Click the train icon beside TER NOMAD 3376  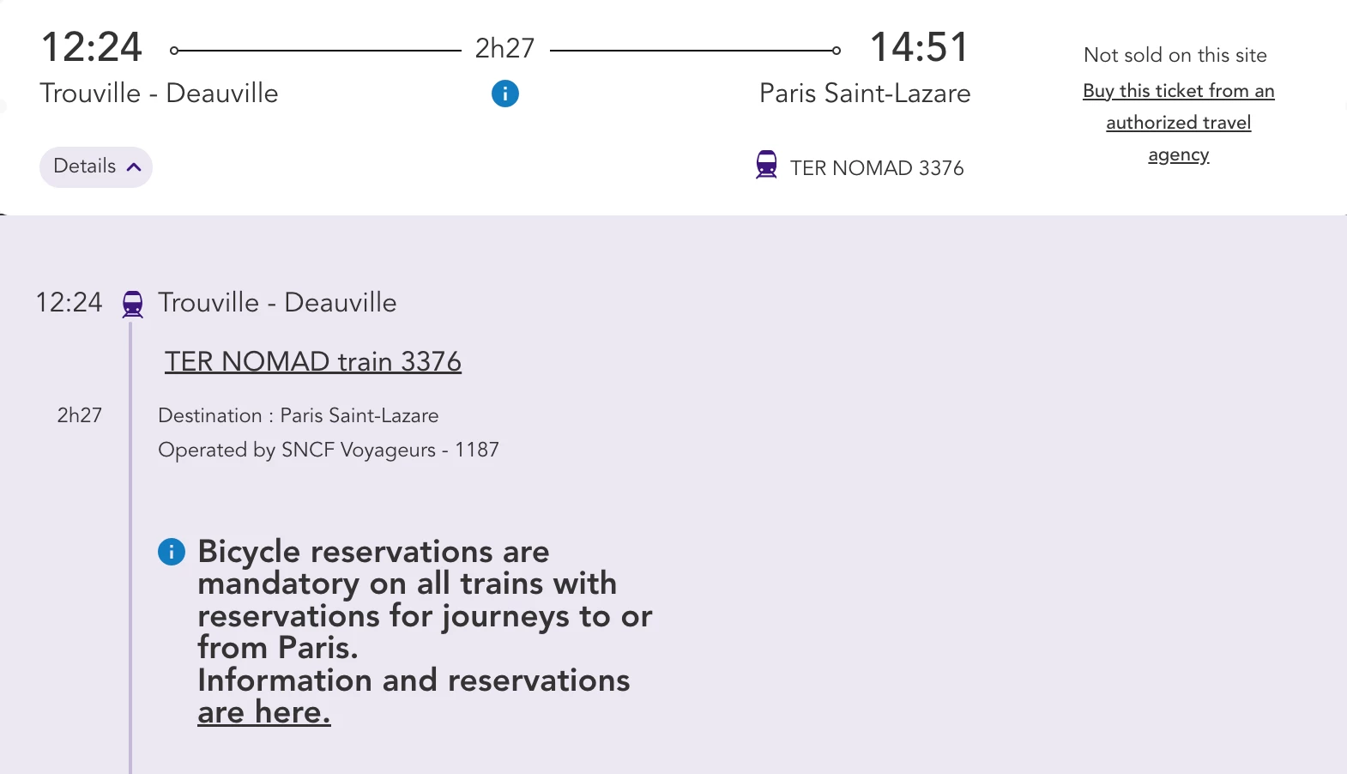766,165
